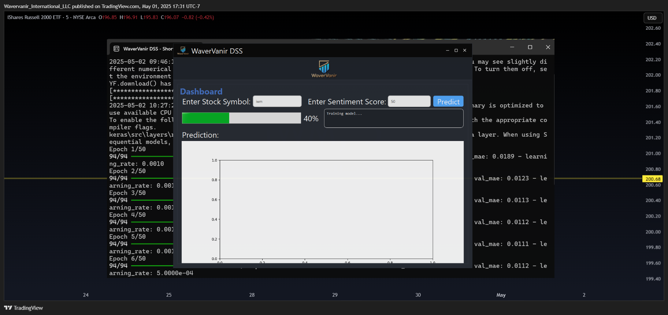668x315 pixels.
Task: Click the 200.68 price label
Action: pos(653,179)
